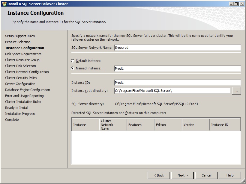
Task: Click the Cluster Network Name column header
Action: point(113,125)
